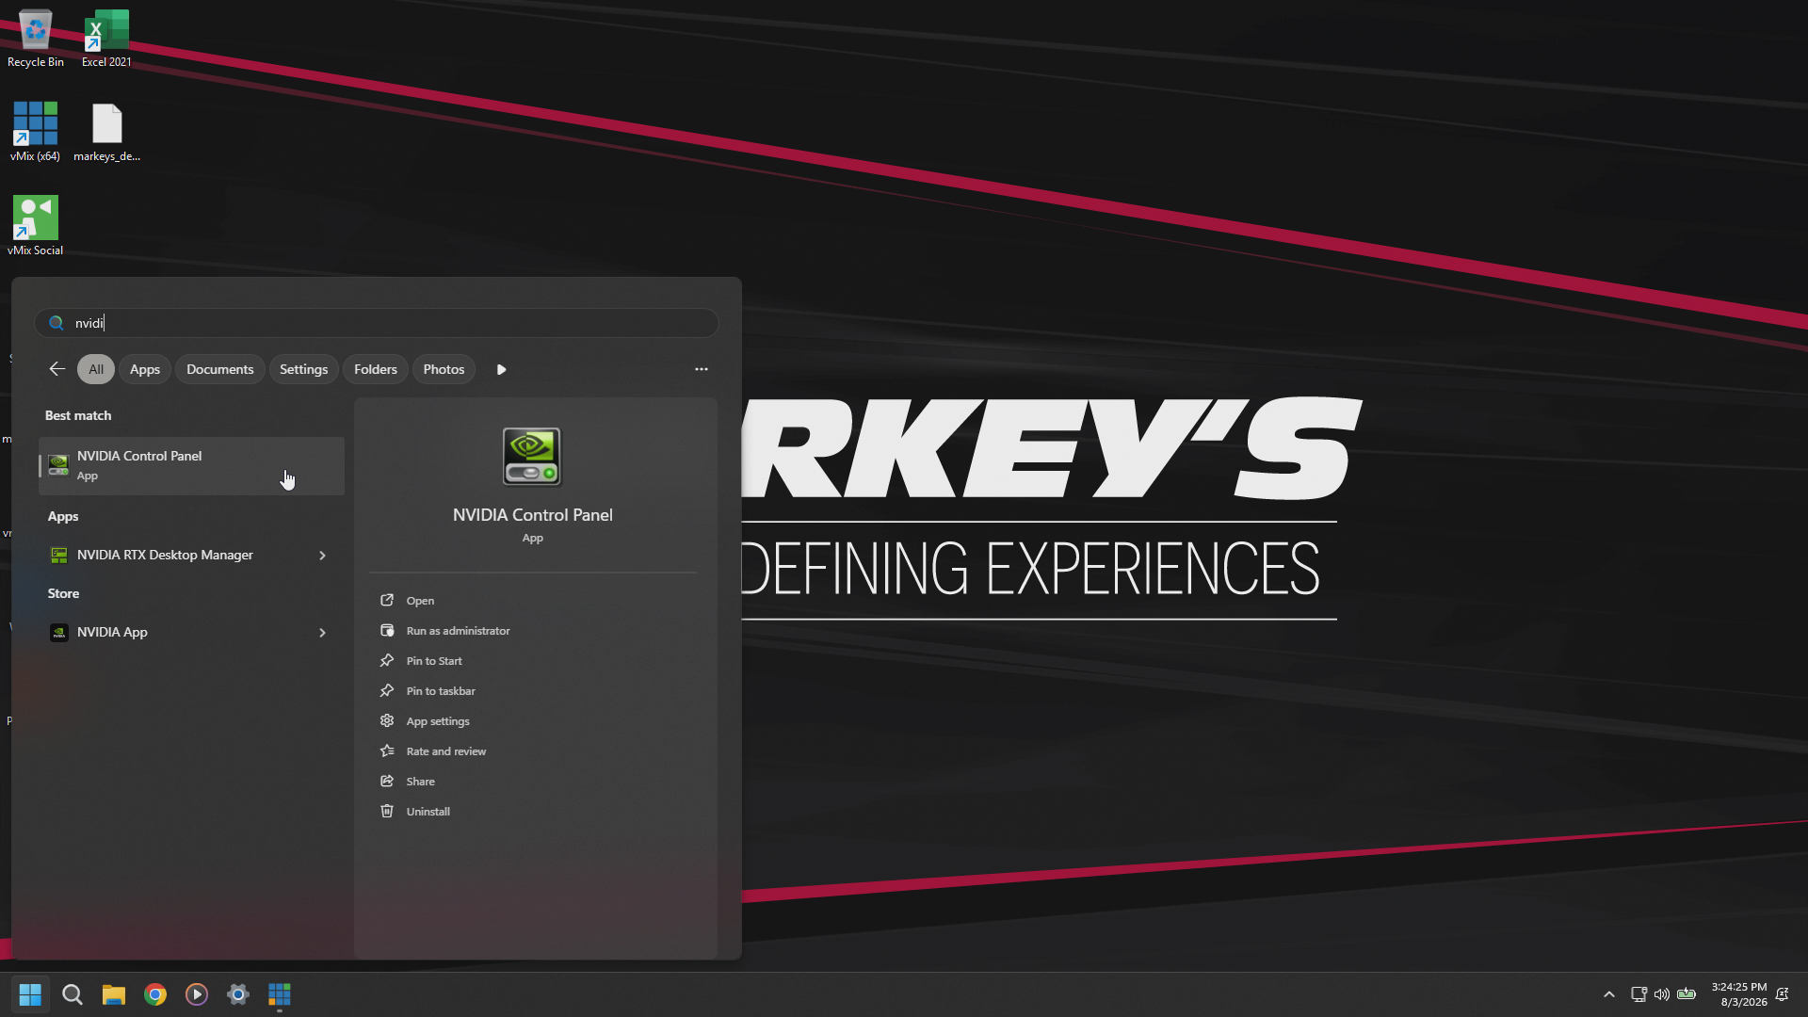Filter results by Apps

pos(145,369)
